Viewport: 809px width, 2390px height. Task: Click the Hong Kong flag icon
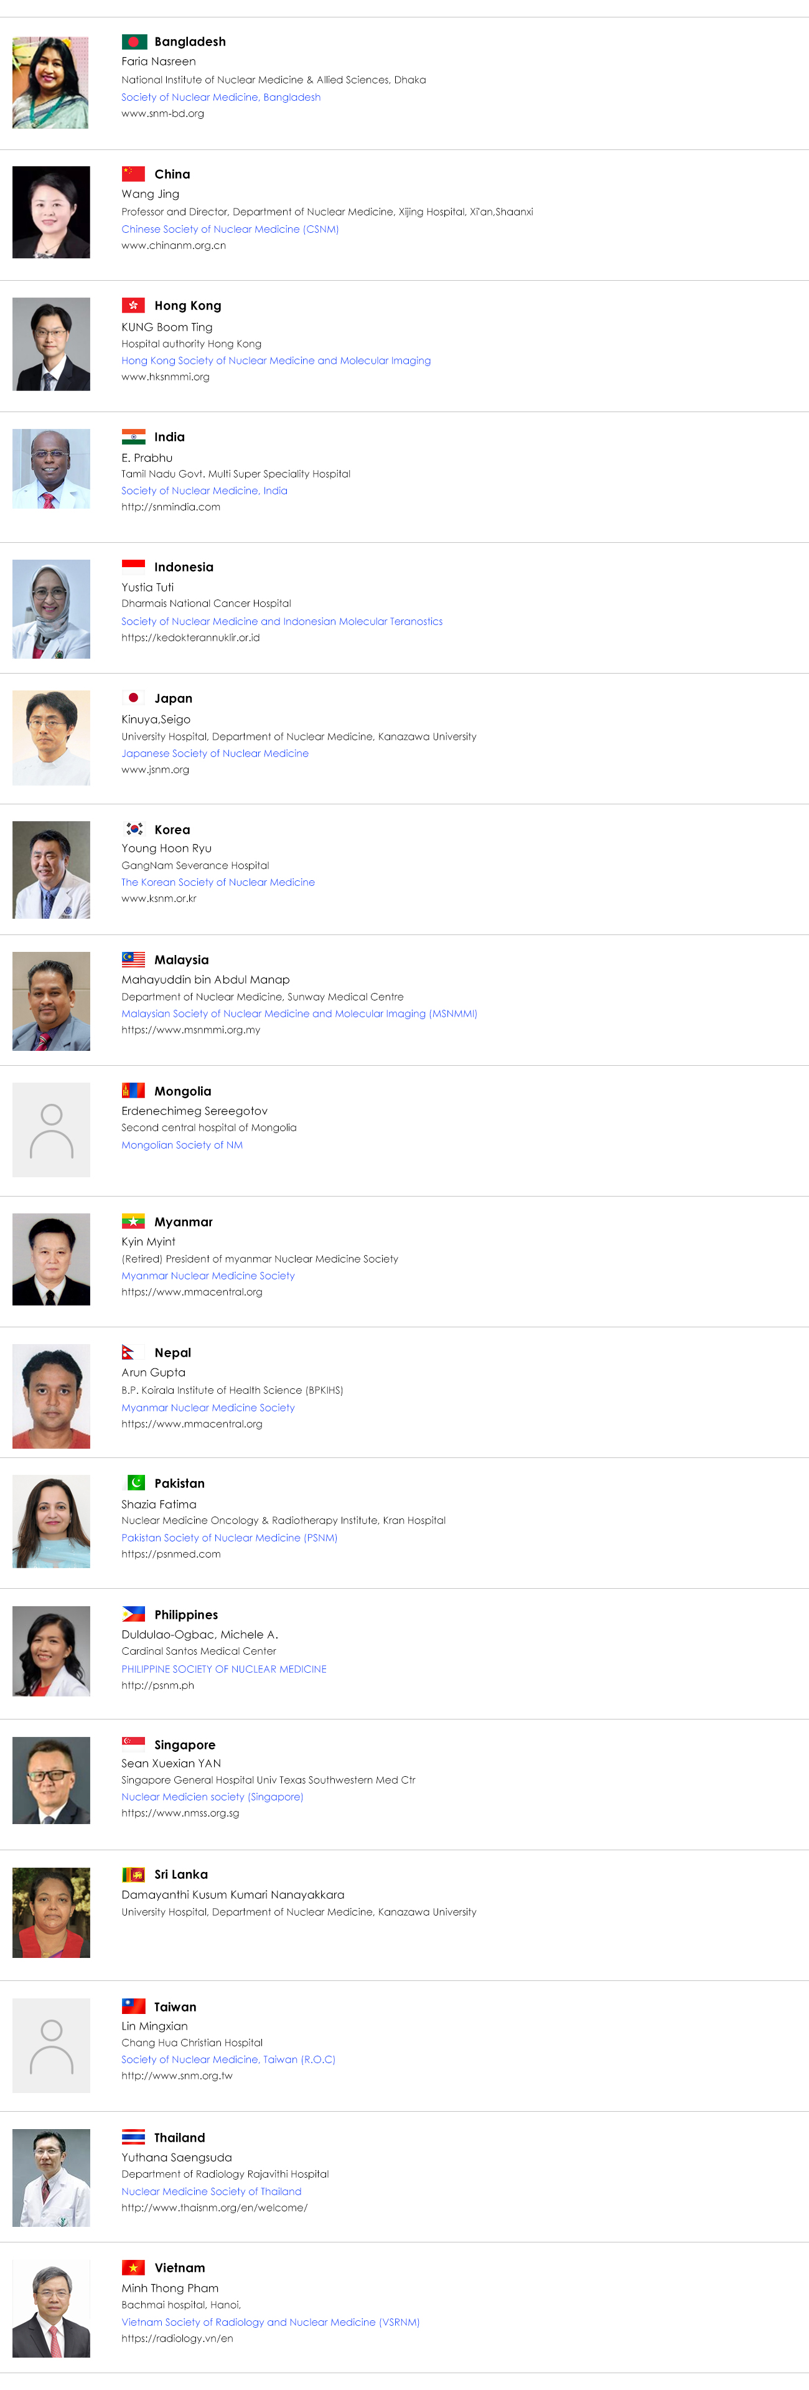[x=134, y=305]
